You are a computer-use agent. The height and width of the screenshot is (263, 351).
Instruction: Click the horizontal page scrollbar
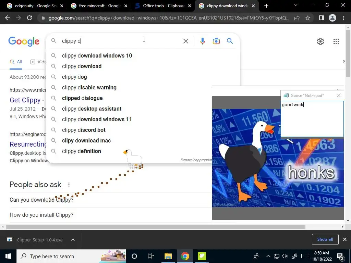[x=156, y=227]
